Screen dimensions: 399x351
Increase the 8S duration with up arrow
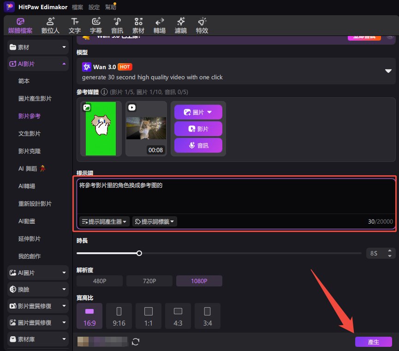pos(390,251)
